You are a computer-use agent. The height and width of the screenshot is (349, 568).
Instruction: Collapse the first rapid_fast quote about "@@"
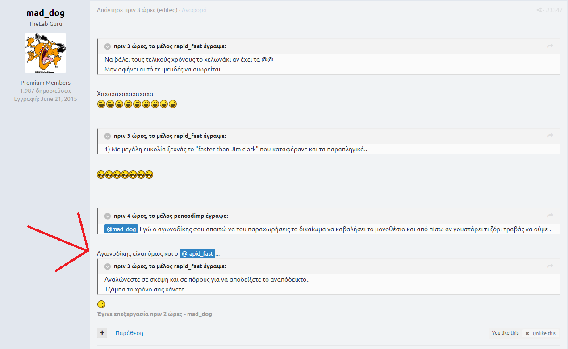[108, 46]
